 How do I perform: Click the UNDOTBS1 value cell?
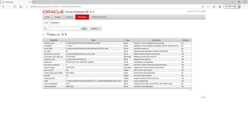70,87
